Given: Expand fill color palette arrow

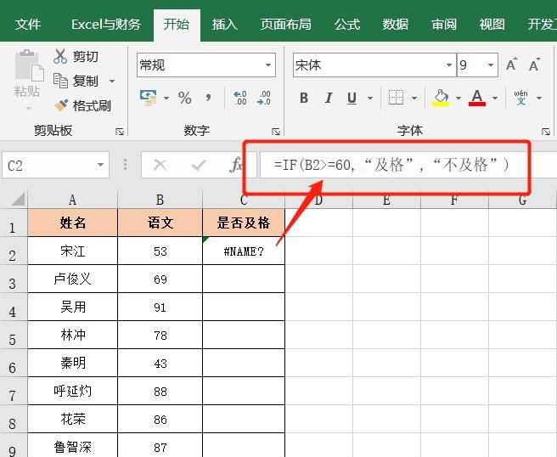Looking at the screenshot, I should pyautogui.click(x=459, y=98).
